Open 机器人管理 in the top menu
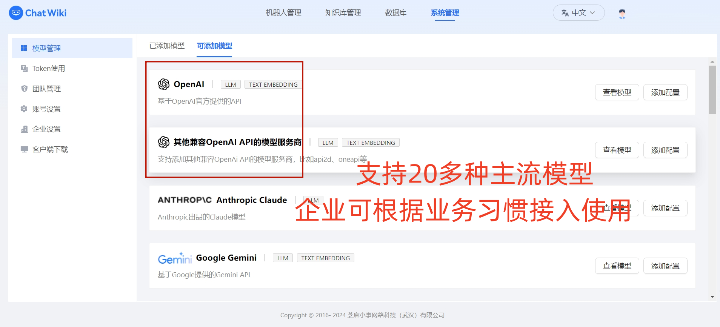 click(x=283, y=13)
